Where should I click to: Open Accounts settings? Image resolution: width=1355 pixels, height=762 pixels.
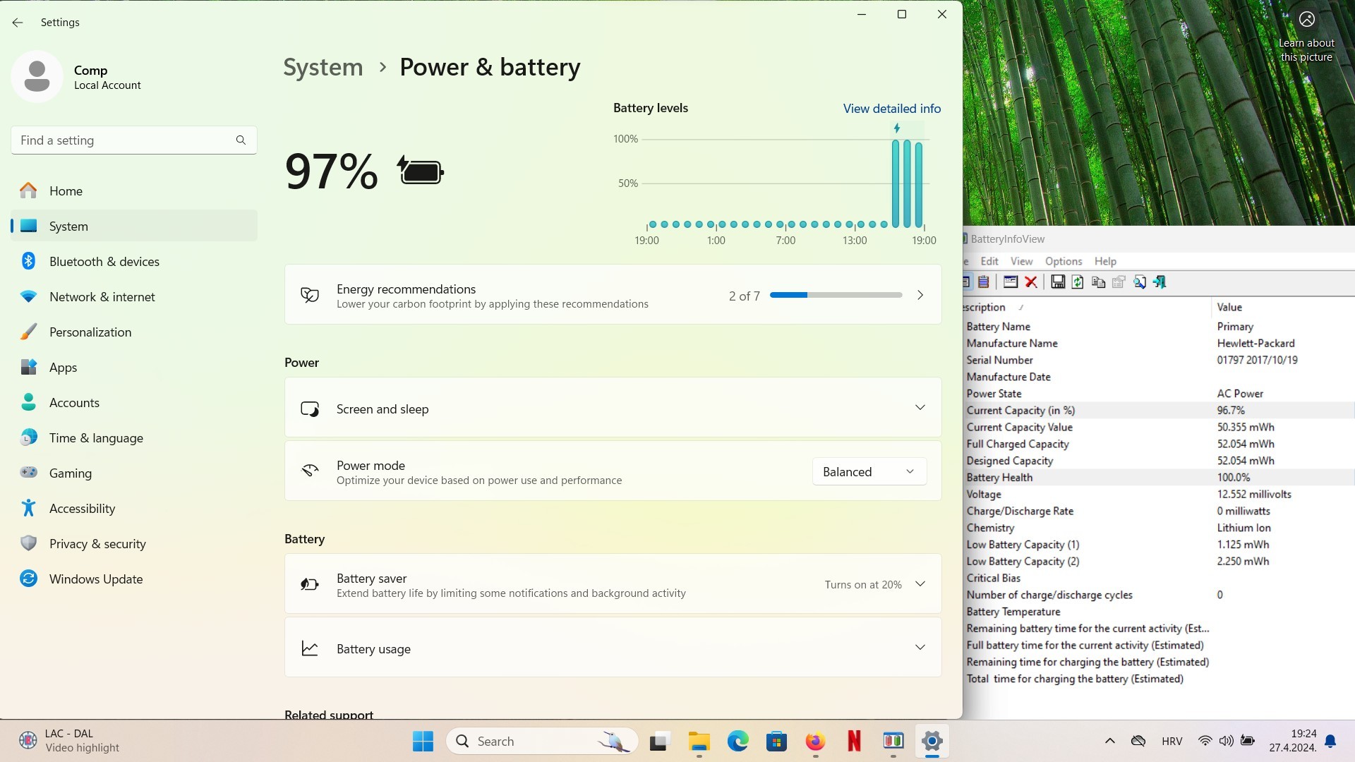(x=134, y=402)
